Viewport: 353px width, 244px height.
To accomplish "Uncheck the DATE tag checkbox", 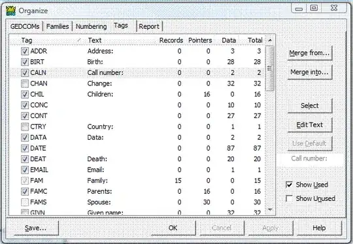I will pyautogui.click(x=25, y=148).
